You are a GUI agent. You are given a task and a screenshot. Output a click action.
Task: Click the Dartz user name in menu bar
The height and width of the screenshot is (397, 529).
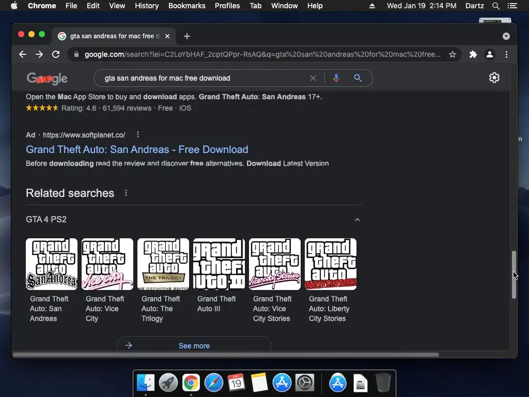pyautogui.click(x=475, y=6)
